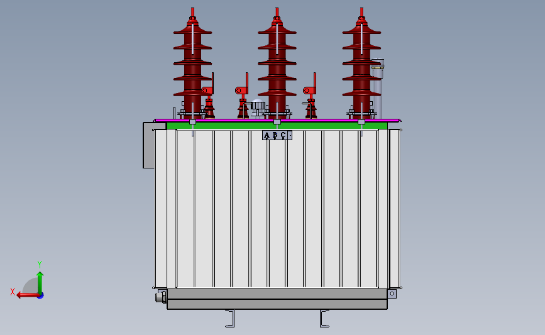This screenshot has height=335, width=545.
Task: Click the blue Z axis dot on the triad
Action: pos(41,296)
